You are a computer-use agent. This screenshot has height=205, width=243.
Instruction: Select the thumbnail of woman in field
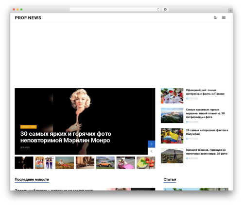(x=65, y=163)
